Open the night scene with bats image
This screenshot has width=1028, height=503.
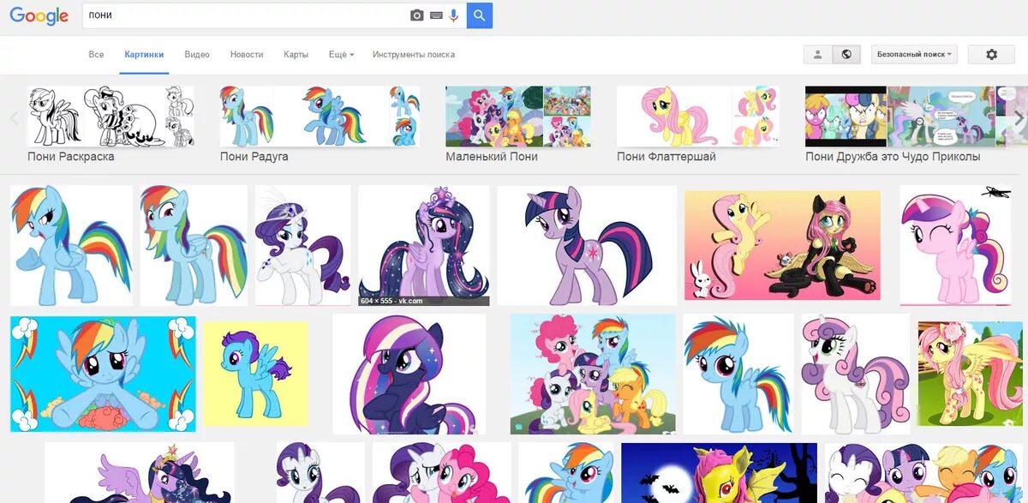click(x=719, y=473)
